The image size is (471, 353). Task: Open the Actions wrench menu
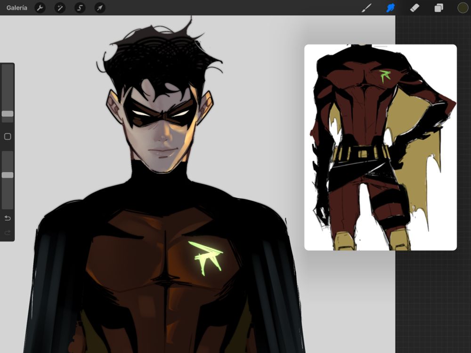(x=40, y=8)
